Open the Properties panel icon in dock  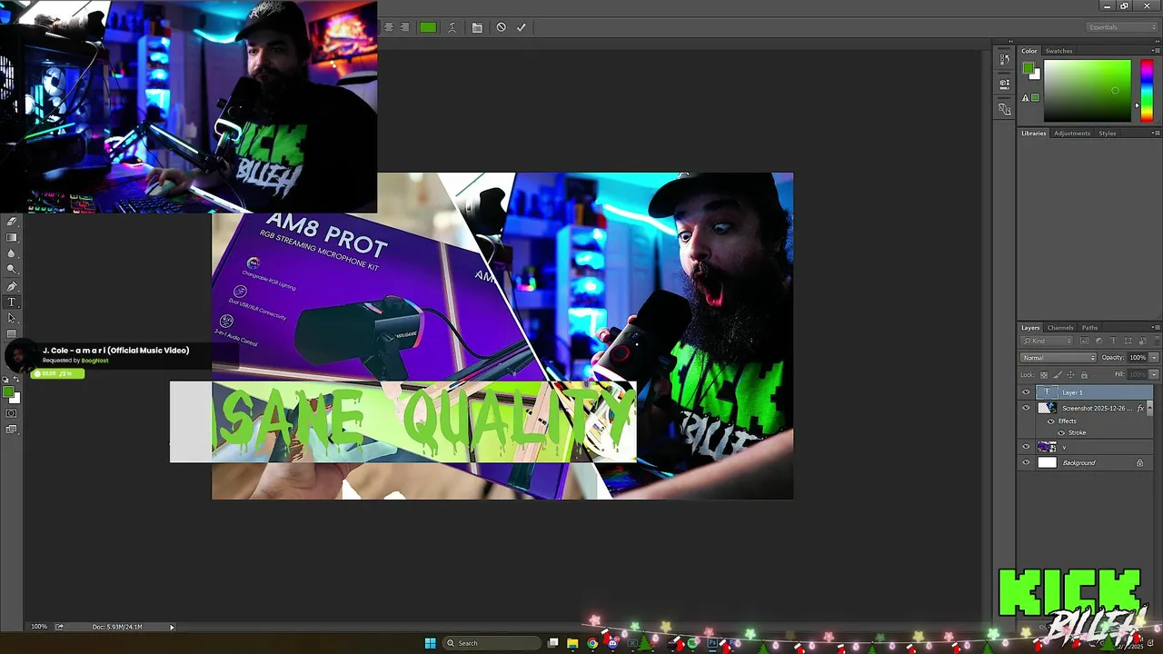tap(1004, 84)
